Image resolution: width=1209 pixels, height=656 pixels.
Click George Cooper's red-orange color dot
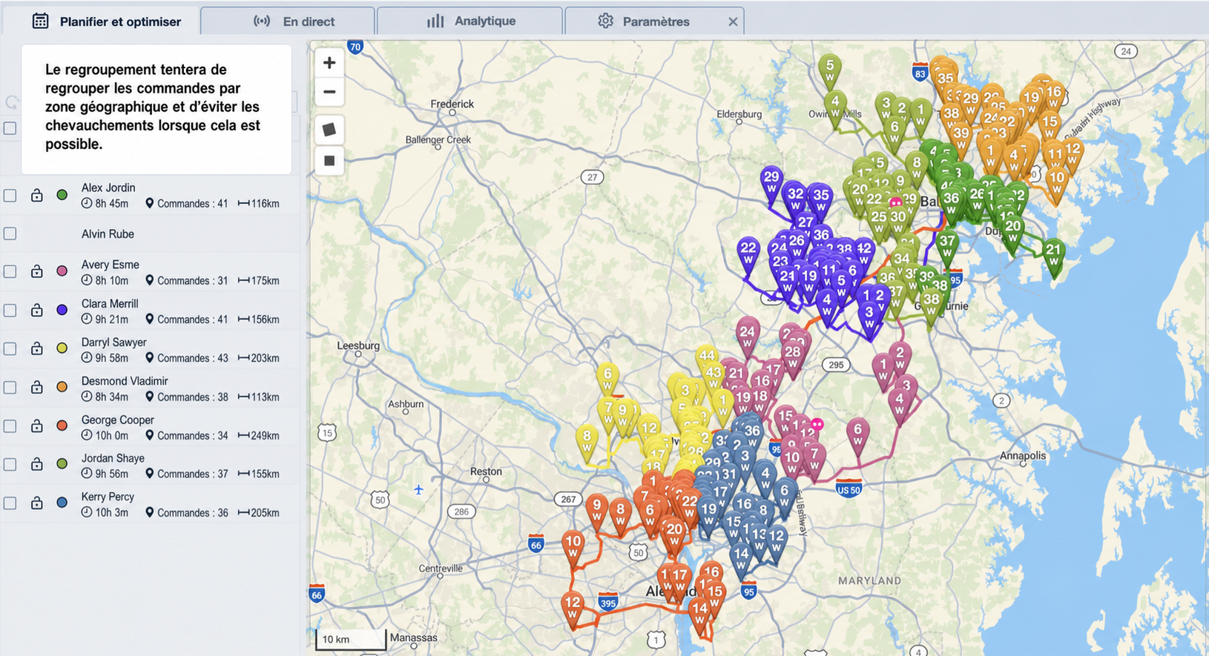click(62, 425)
